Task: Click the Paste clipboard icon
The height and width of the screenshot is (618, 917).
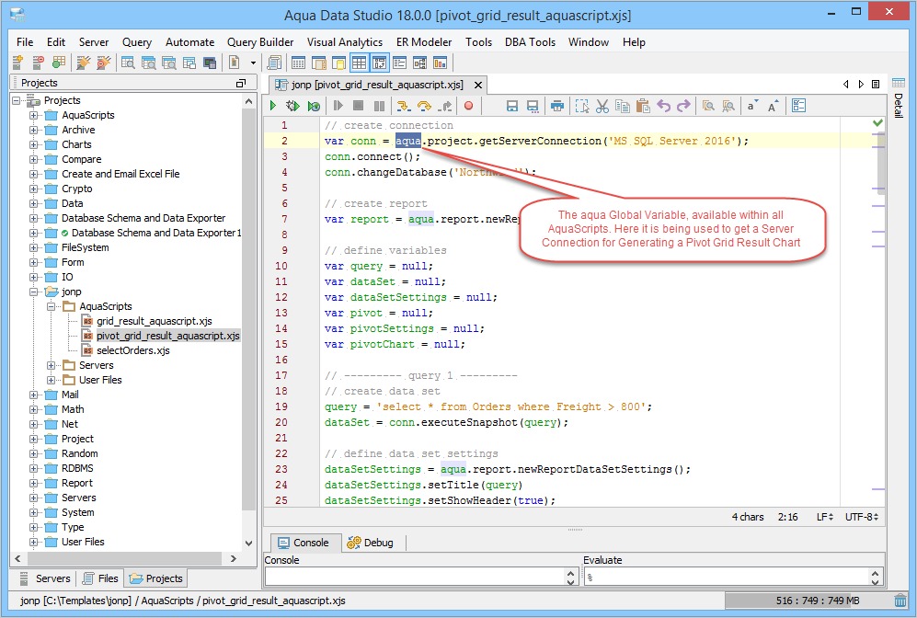Action: [643, 107]
